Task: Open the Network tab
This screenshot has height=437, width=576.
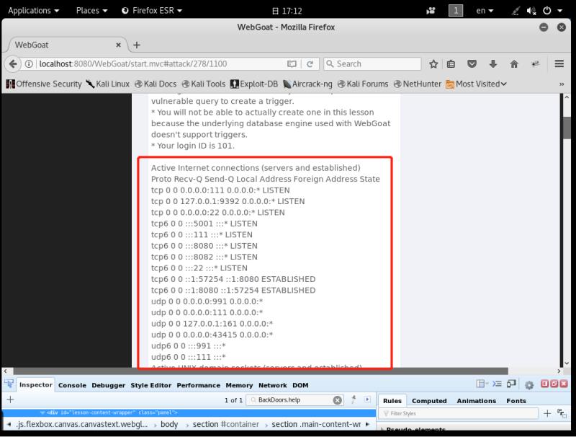Action: pyautogui.click(x=273, y=385)
